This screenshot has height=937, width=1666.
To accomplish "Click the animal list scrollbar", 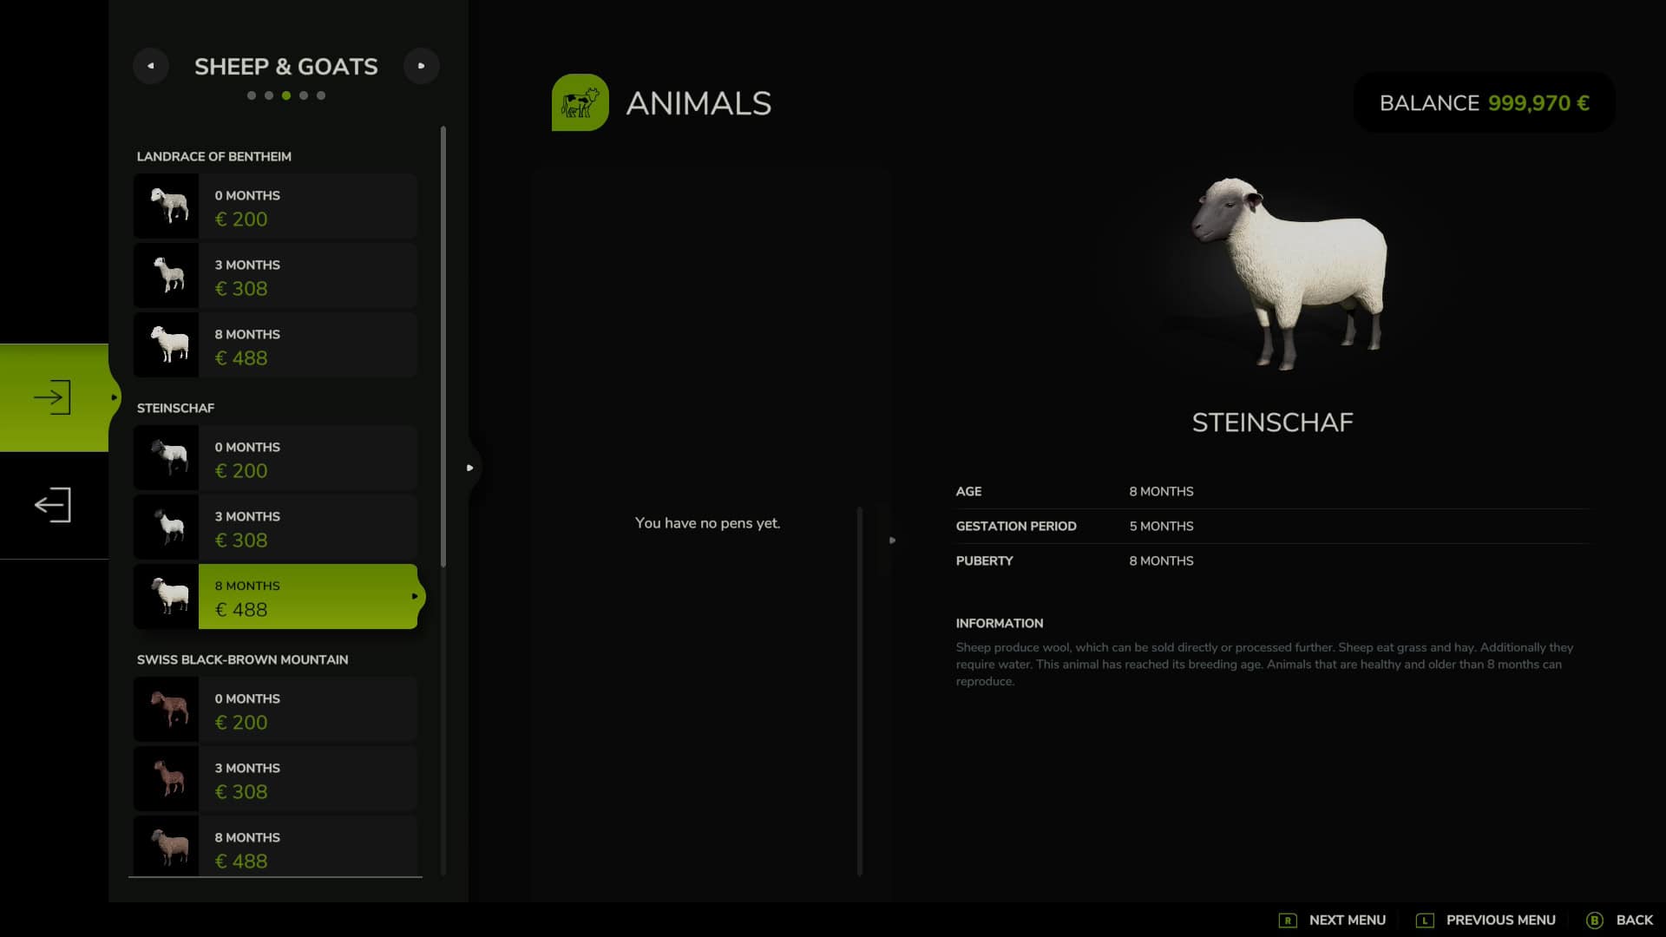I will 443,347.
